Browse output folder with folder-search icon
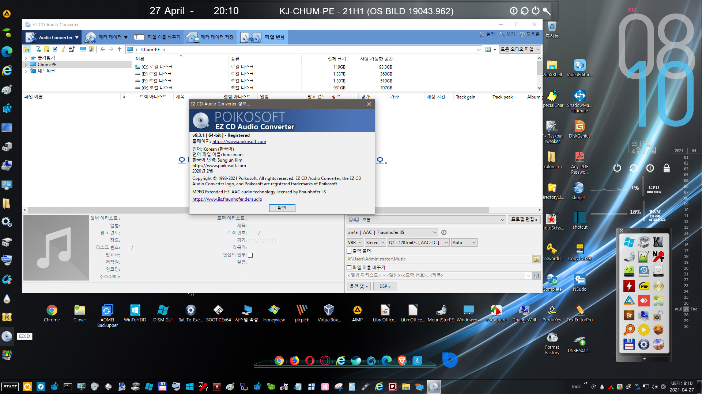The width and height of the screenshot is (702, 394). point(536,259)
